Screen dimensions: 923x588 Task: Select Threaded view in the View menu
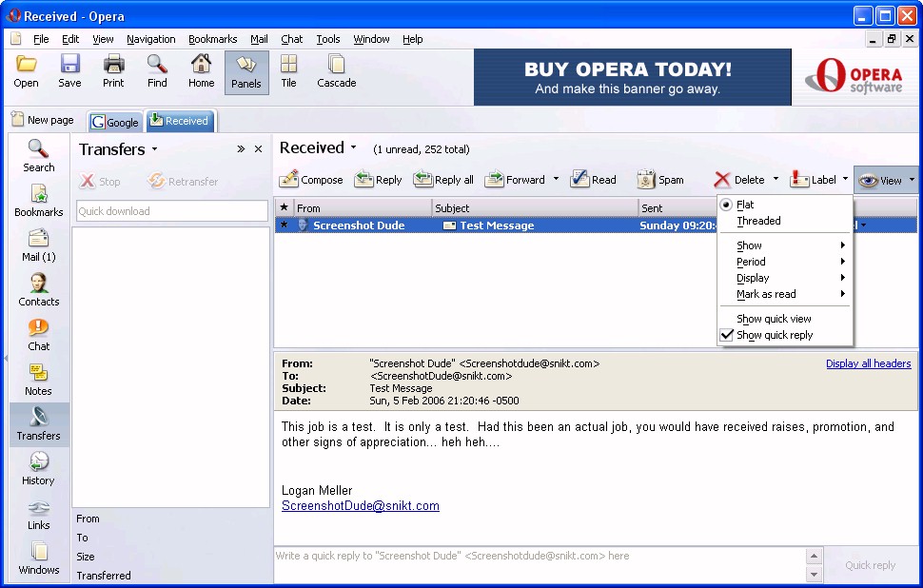click(x=758, y=221)
